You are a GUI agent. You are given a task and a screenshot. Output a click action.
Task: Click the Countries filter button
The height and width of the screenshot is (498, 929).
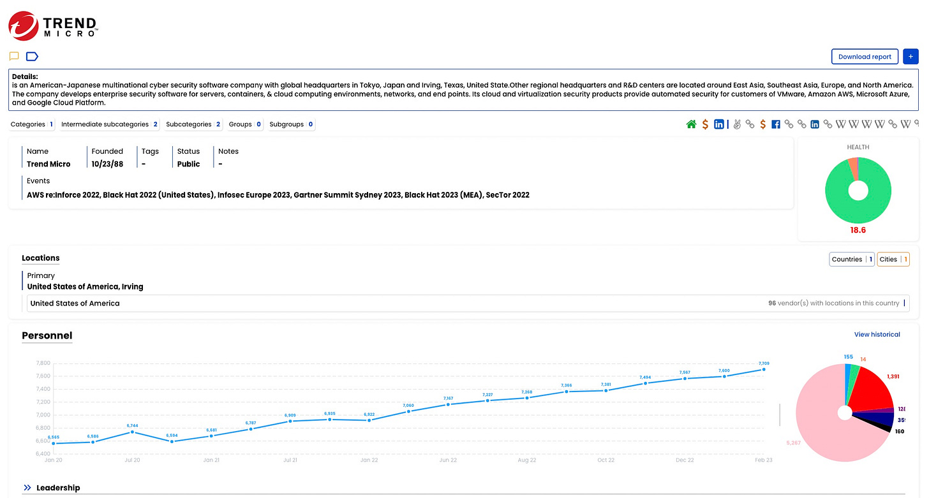pyautogui.click(x=852, y=259)
